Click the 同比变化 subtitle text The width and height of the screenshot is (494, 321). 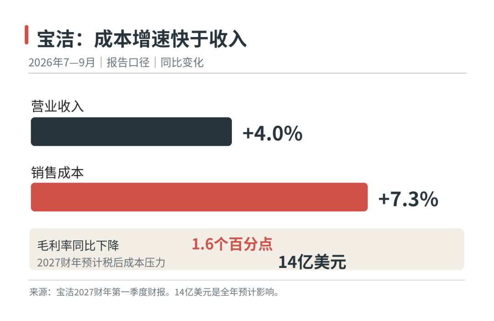182,62
